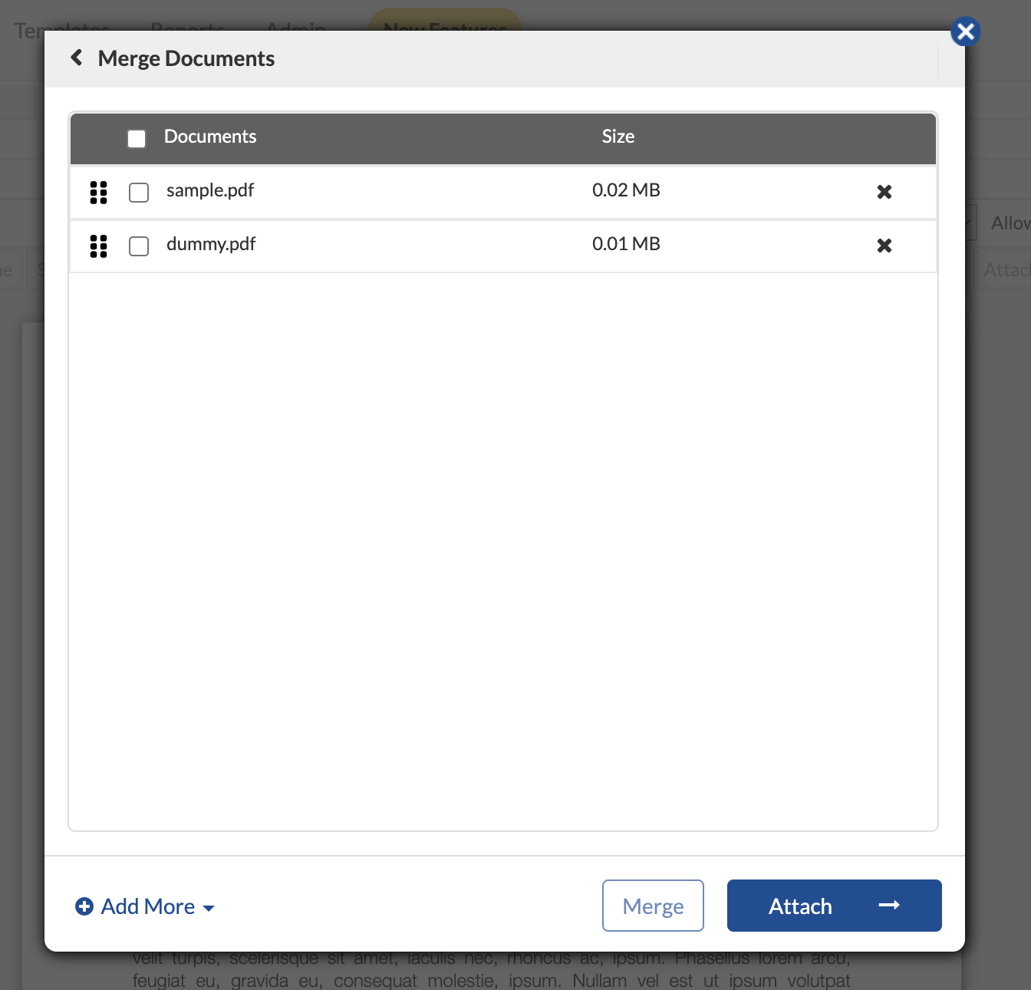Check the sample.pdf checkbox
Image resolution: width=1031 pixels, height=990 pixels.
coord(139,192)
